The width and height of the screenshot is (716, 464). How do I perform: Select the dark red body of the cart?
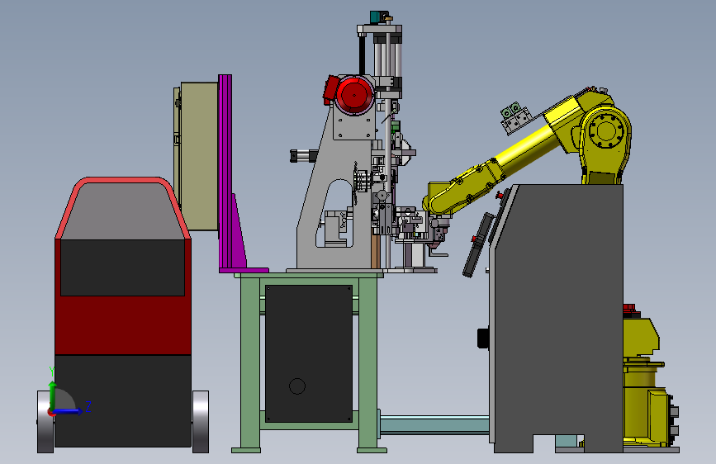123,324
